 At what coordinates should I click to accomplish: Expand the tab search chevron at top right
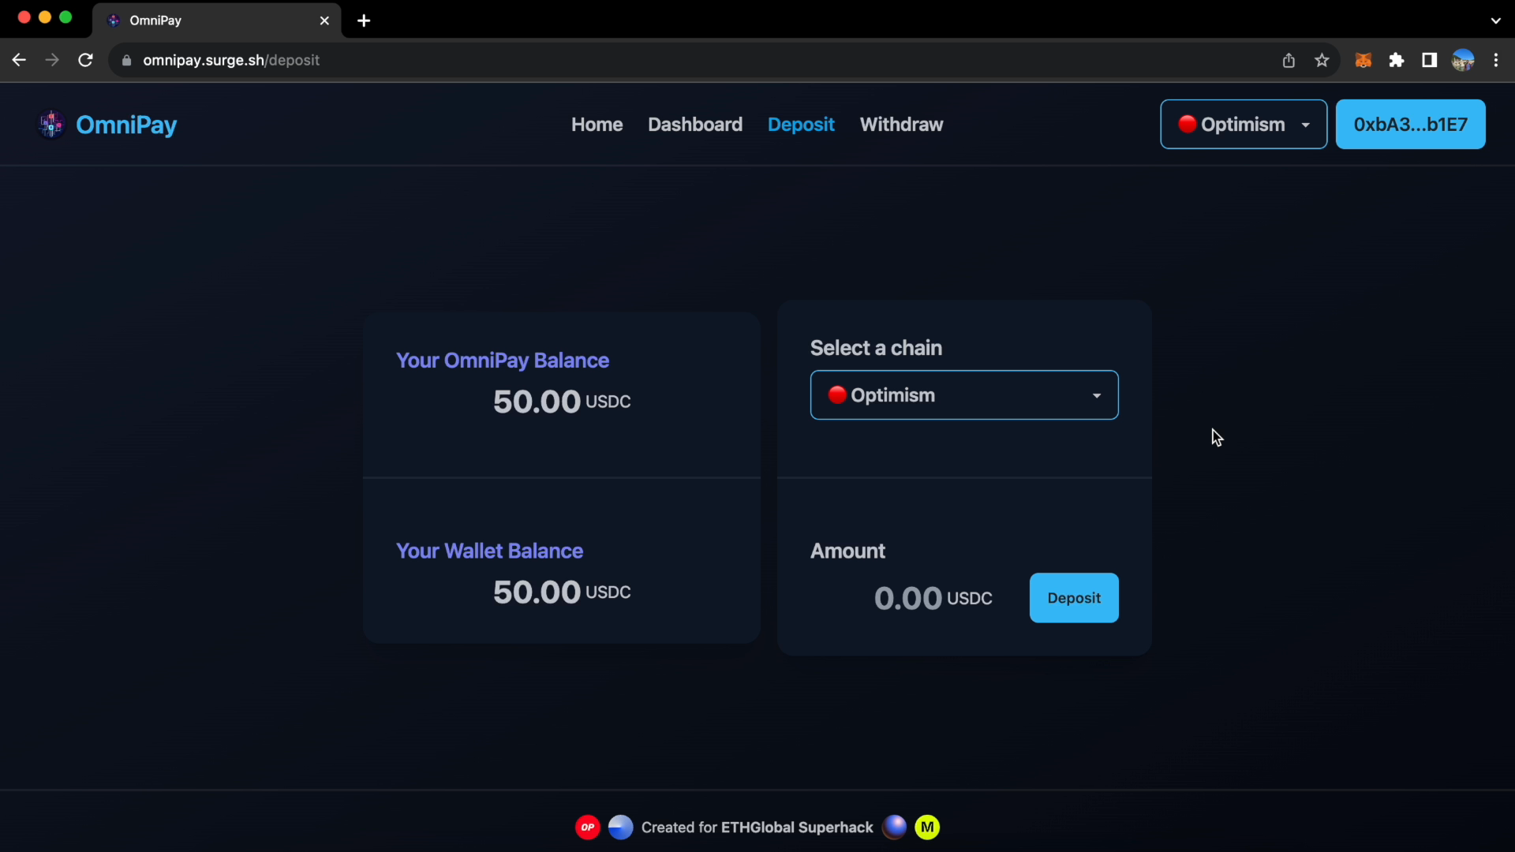(x=1495, y=21)
